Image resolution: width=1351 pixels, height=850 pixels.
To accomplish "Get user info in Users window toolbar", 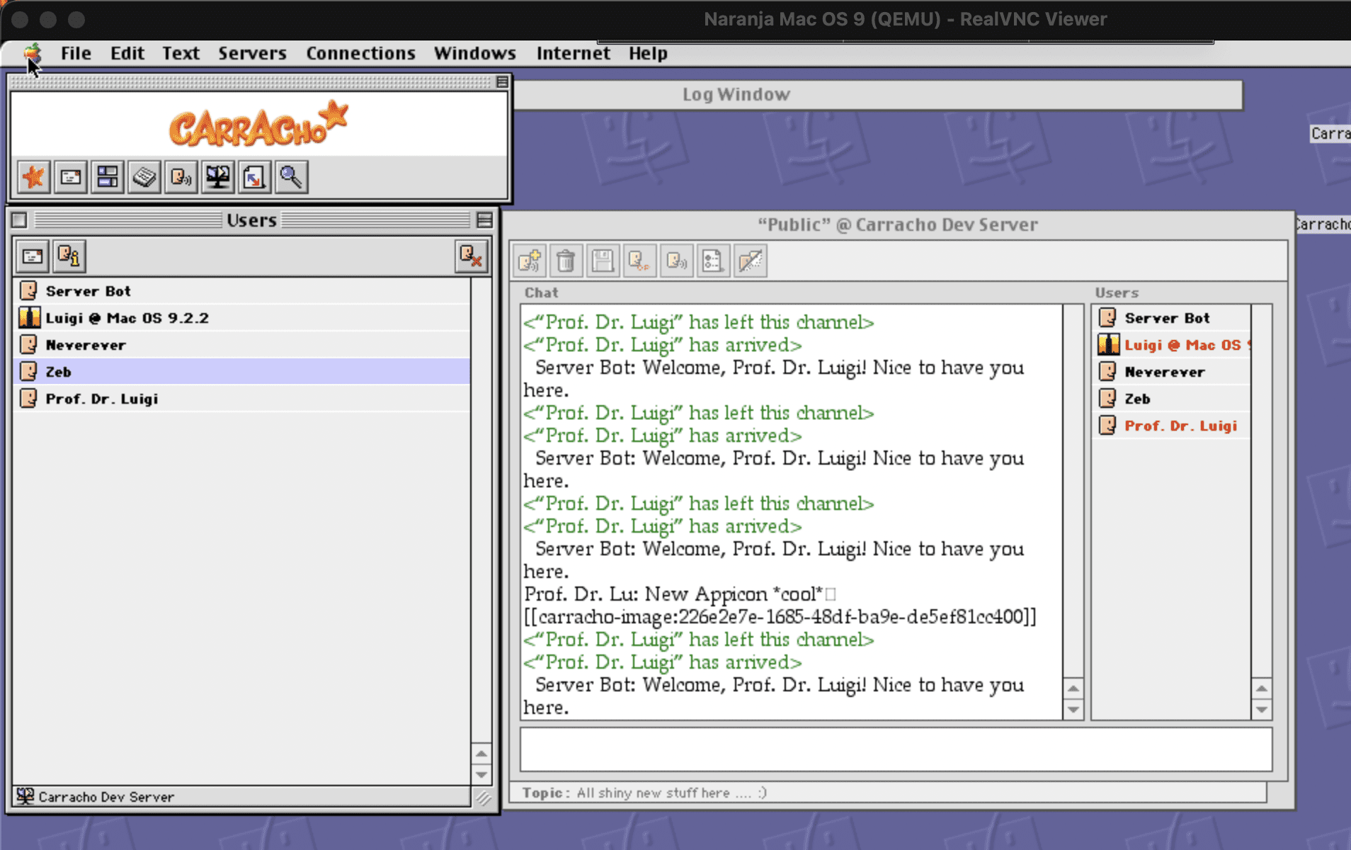I will pyautogui.click(x=69, y=256).
